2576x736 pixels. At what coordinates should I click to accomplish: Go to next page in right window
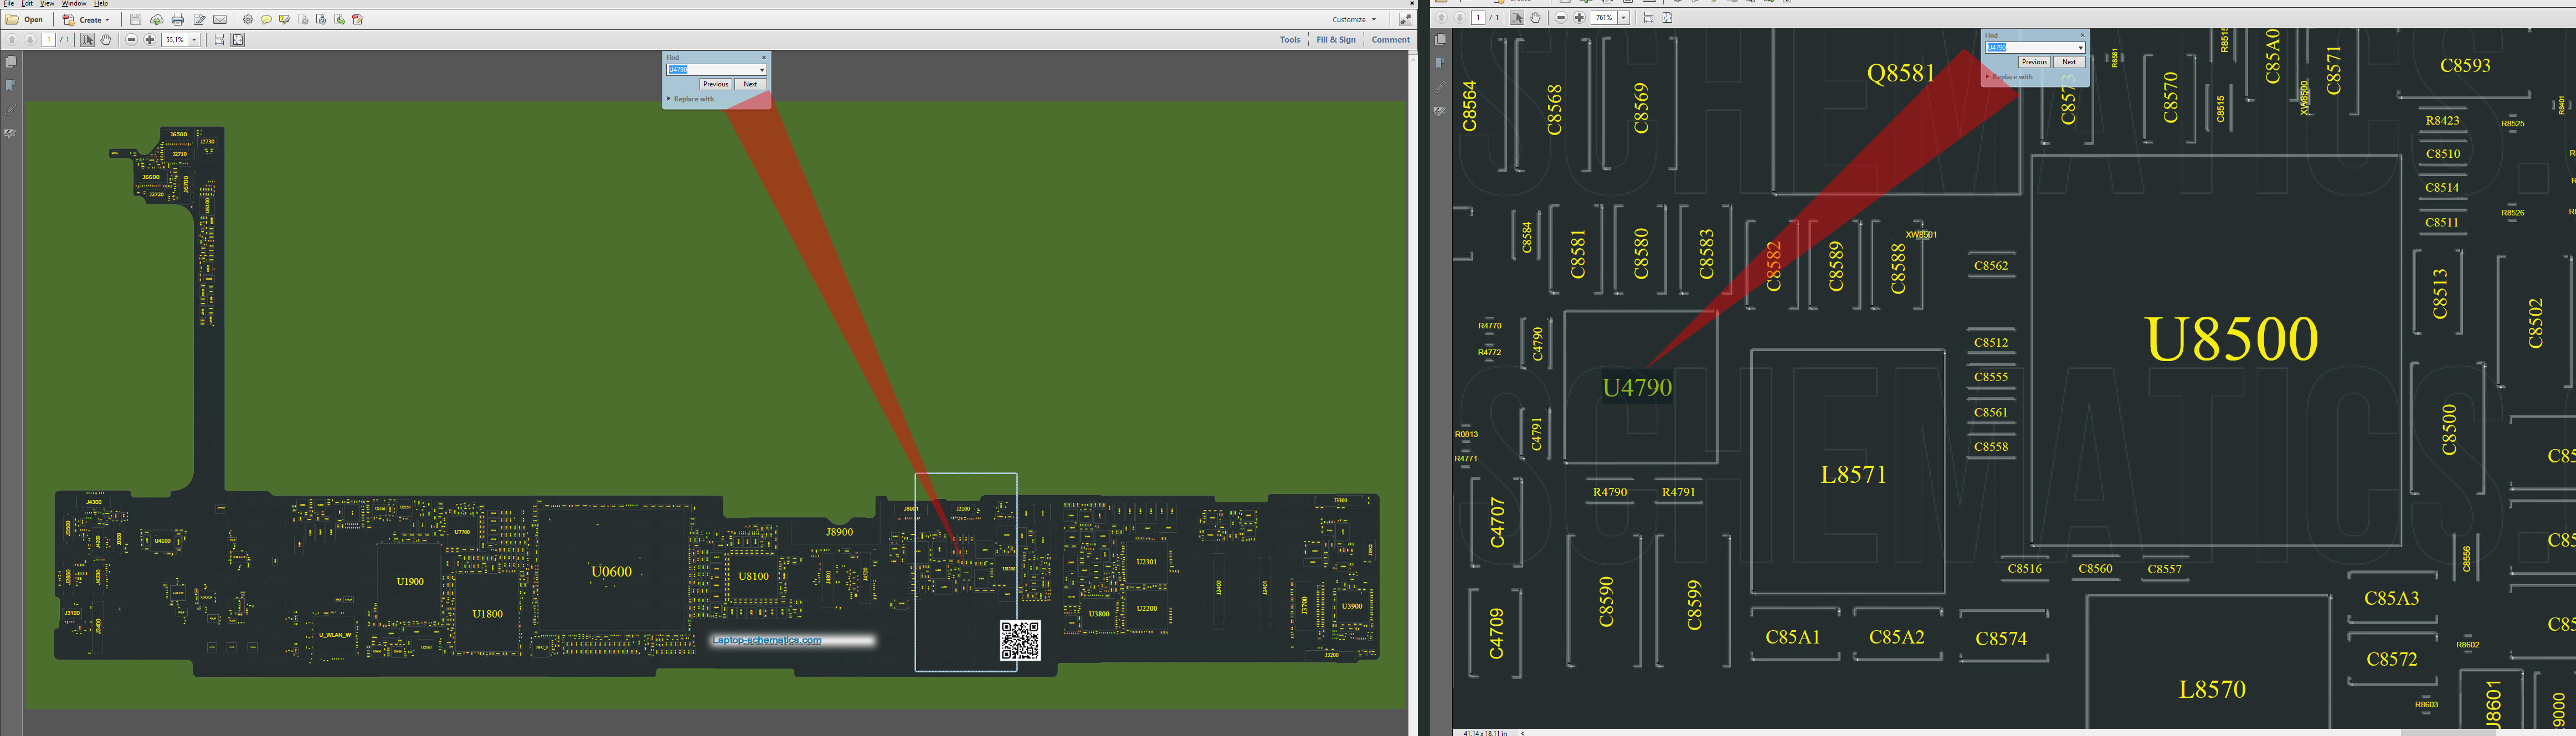pos(1460,18)
